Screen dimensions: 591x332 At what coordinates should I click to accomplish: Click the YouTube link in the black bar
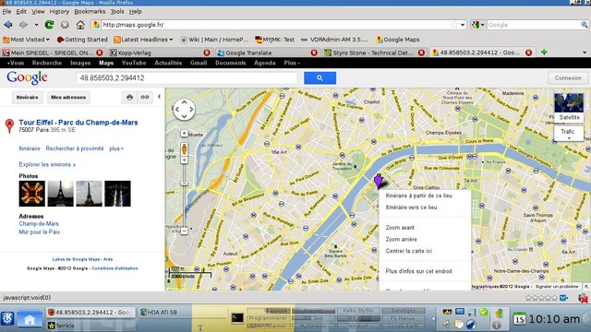(x=133, y=63)
